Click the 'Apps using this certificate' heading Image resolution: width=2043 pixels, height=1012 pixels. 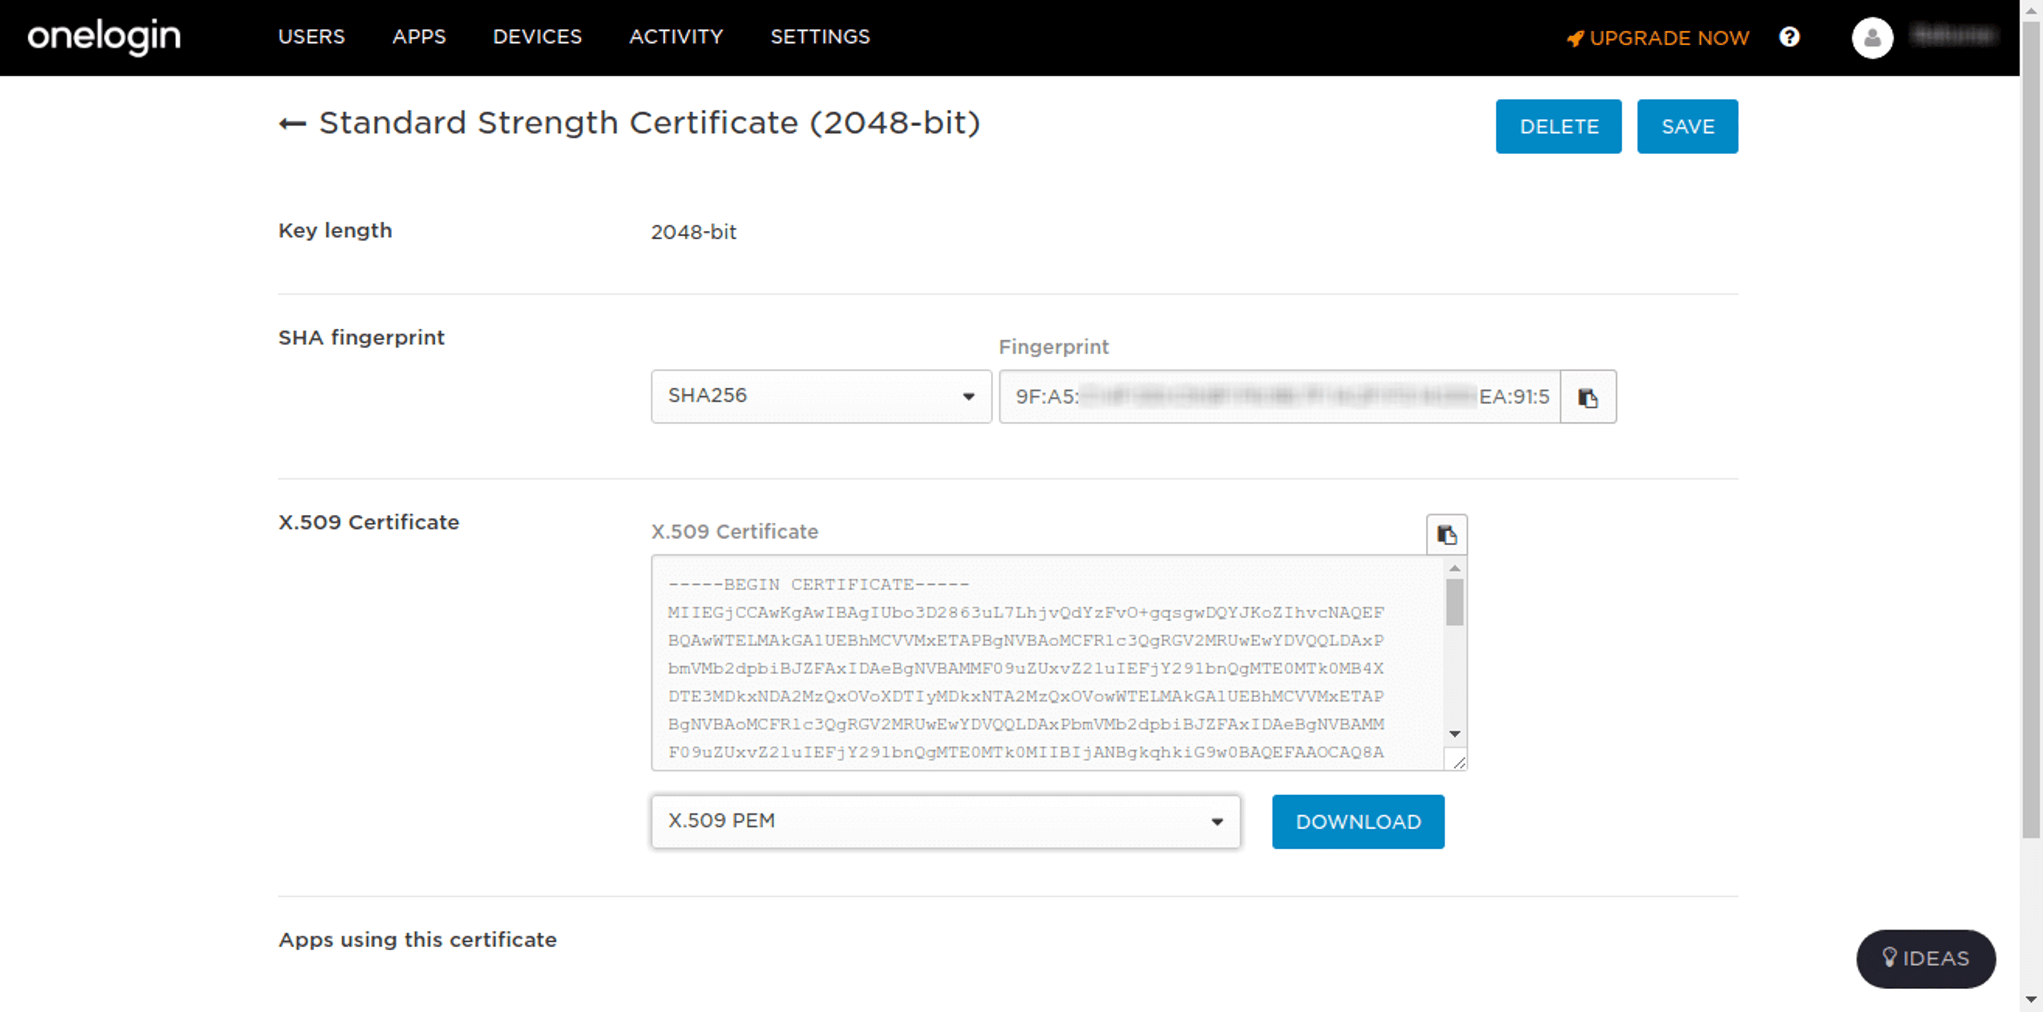coord(417,940)
